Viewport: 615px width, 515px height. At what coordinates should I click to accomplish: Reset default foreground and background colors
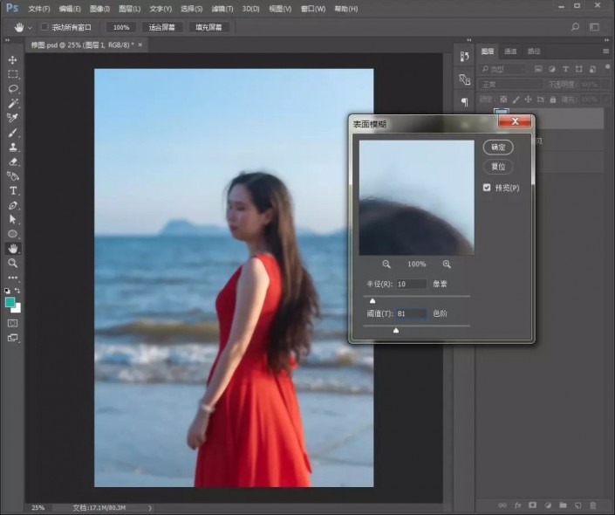7,291
